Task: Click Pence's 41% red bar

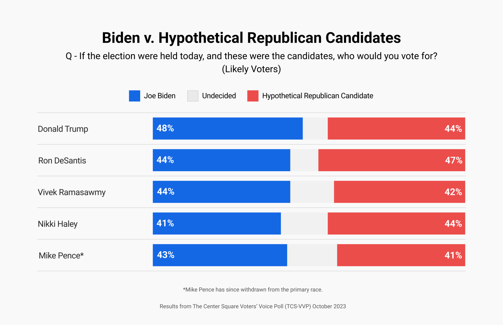Action: point(401,255)
